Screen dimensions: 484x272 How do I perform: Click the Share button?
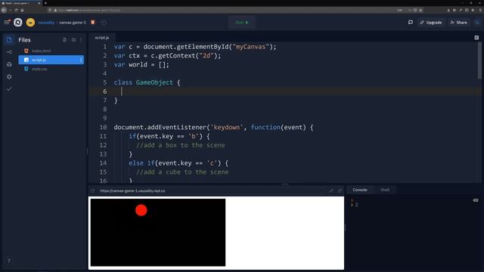459,23
